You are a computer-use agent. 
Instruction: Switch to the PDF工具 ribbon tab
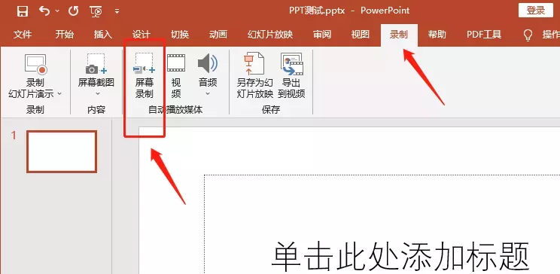point(484,35)
